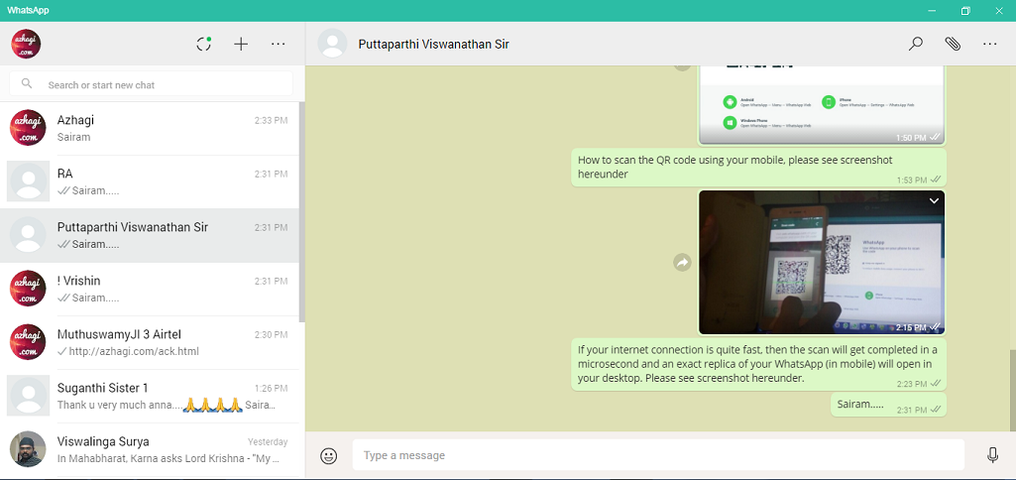
Task: Click contact name in chat header
Action: pos(433,44)
